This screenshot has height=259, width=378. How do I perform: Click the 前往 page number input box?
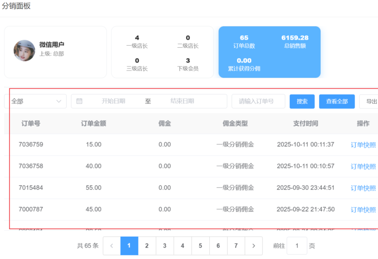[x=297, y=246]
